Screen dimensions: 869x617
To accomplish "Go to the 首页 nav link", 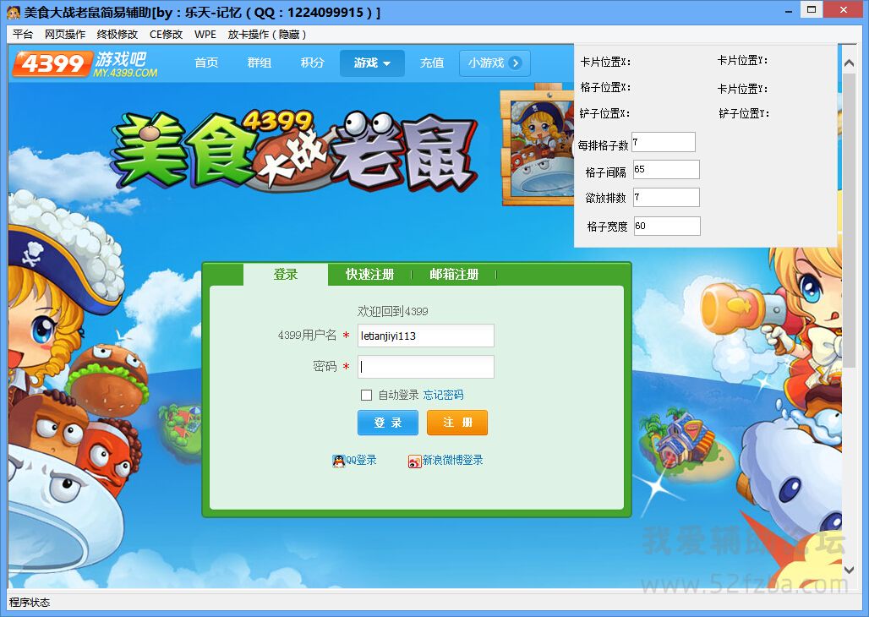I will click(x=206, y=63).
